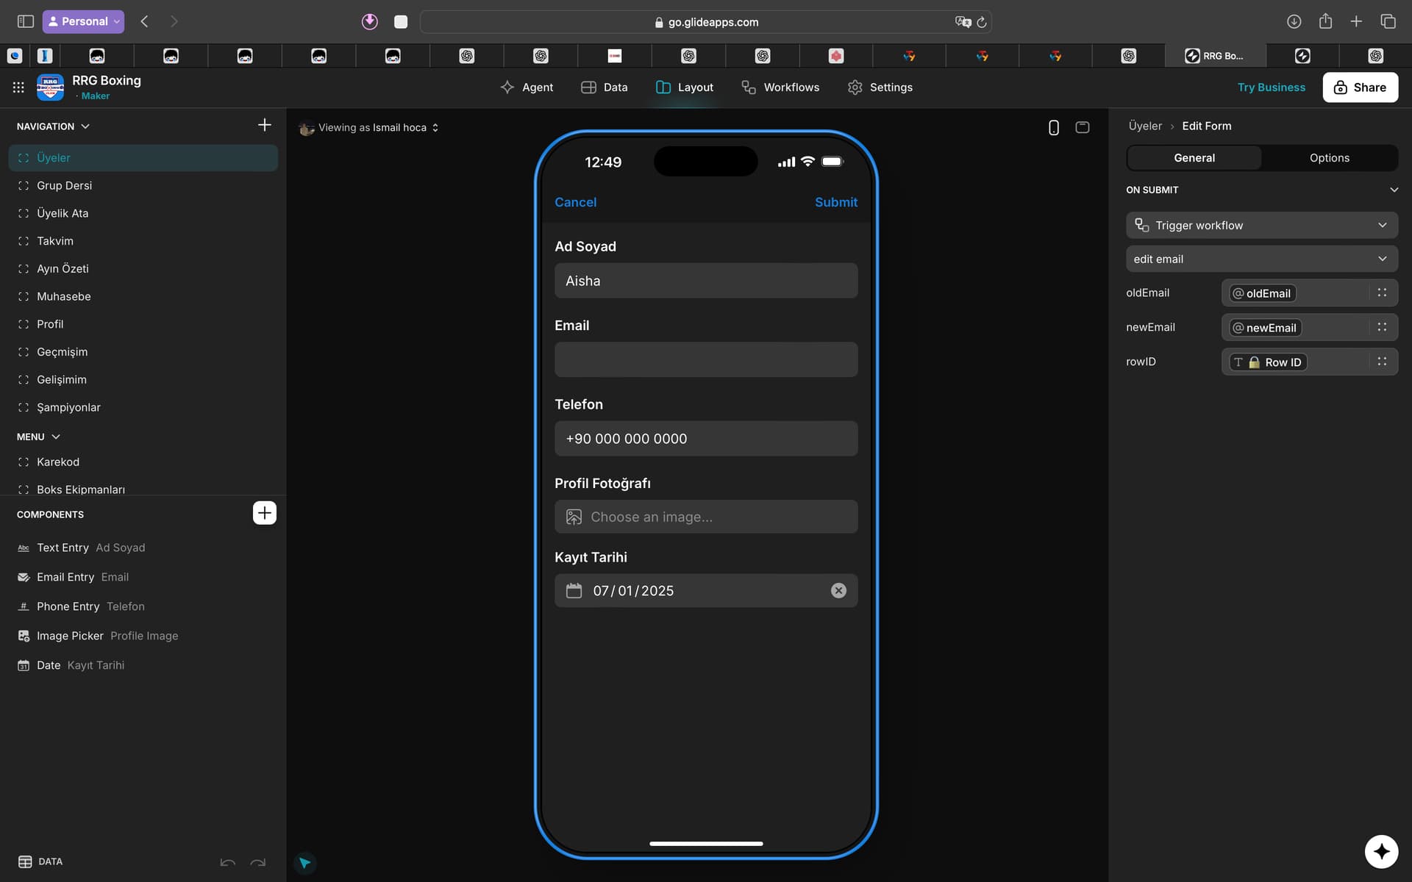Select the General panel tab
Screen dimensions: 1412x882
1194,158
